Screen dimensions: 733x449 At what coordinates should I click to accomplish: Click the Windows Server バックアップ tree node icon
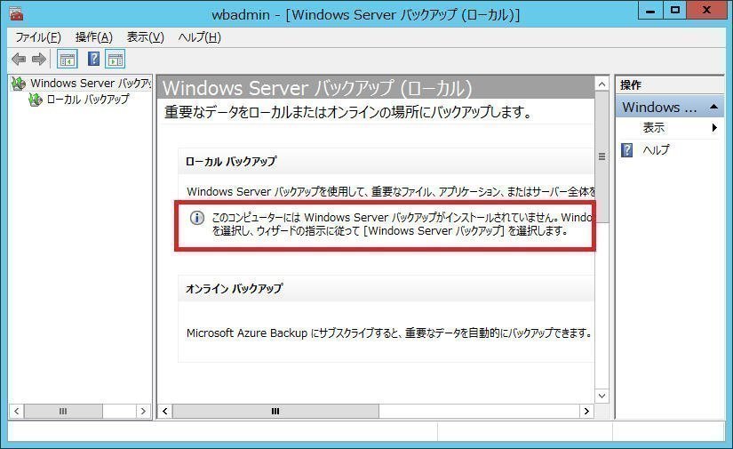point(19,84)
